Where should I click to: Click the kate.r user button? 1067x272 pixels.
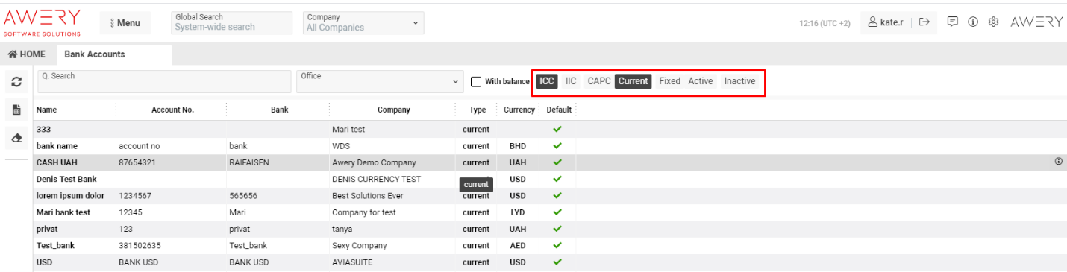(x=886, y=22)
